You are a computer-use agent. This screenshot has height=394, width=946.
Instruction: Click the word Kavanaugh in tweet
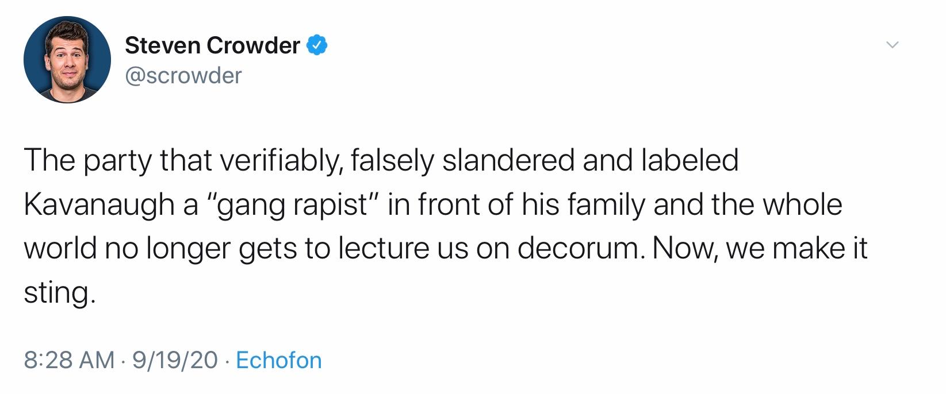pyautogui.click(x=99, y=205)
